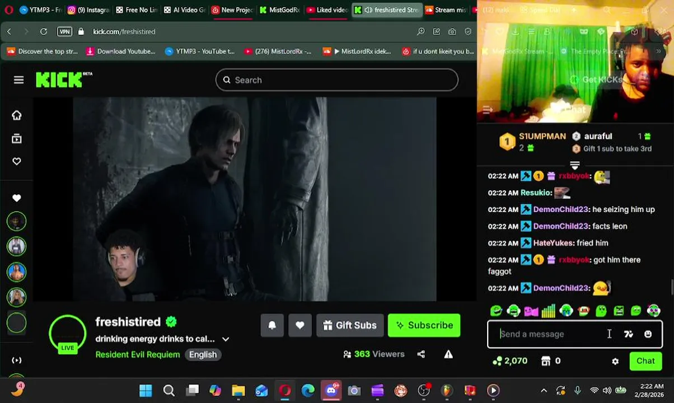
Task: Open the first followed channel avatar in sidebar
Action: (x=17, y=222)
